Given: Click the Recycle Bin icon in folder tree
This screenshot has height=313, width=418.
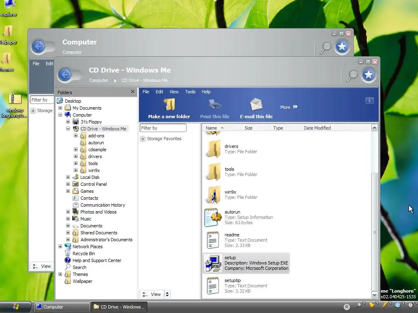Looking at the screenshot, I should coord(68,253).
